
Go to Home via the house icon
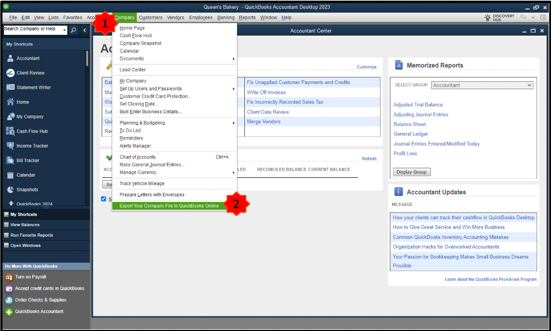coord(10,102)
